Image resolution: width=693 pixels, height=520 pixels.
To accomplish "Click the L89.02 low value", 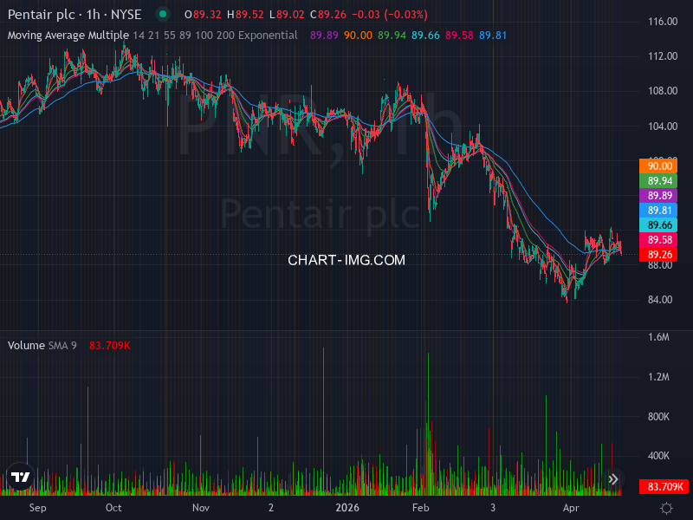I will click(287, 15).
